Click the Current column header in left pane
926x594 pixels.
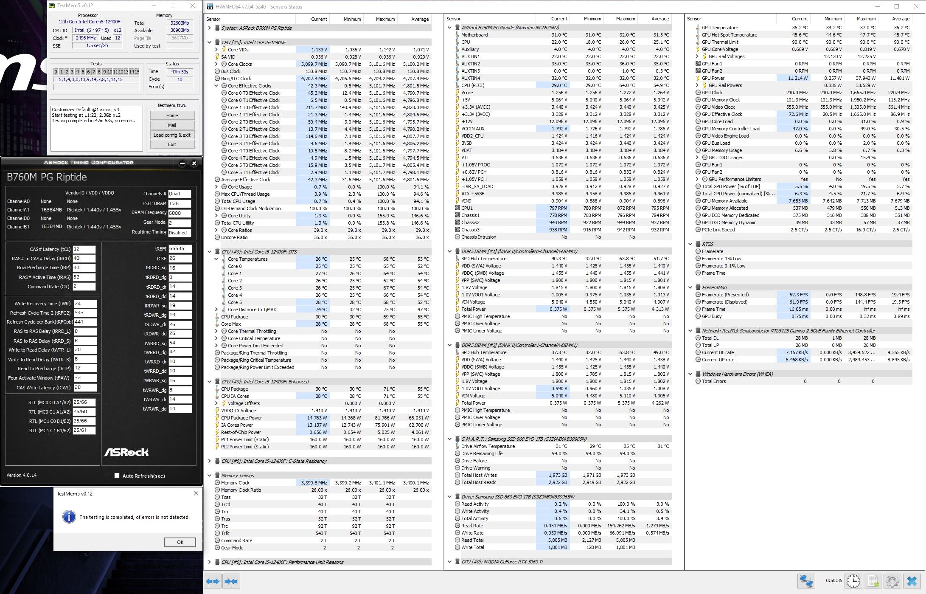[x=319, y=19]
